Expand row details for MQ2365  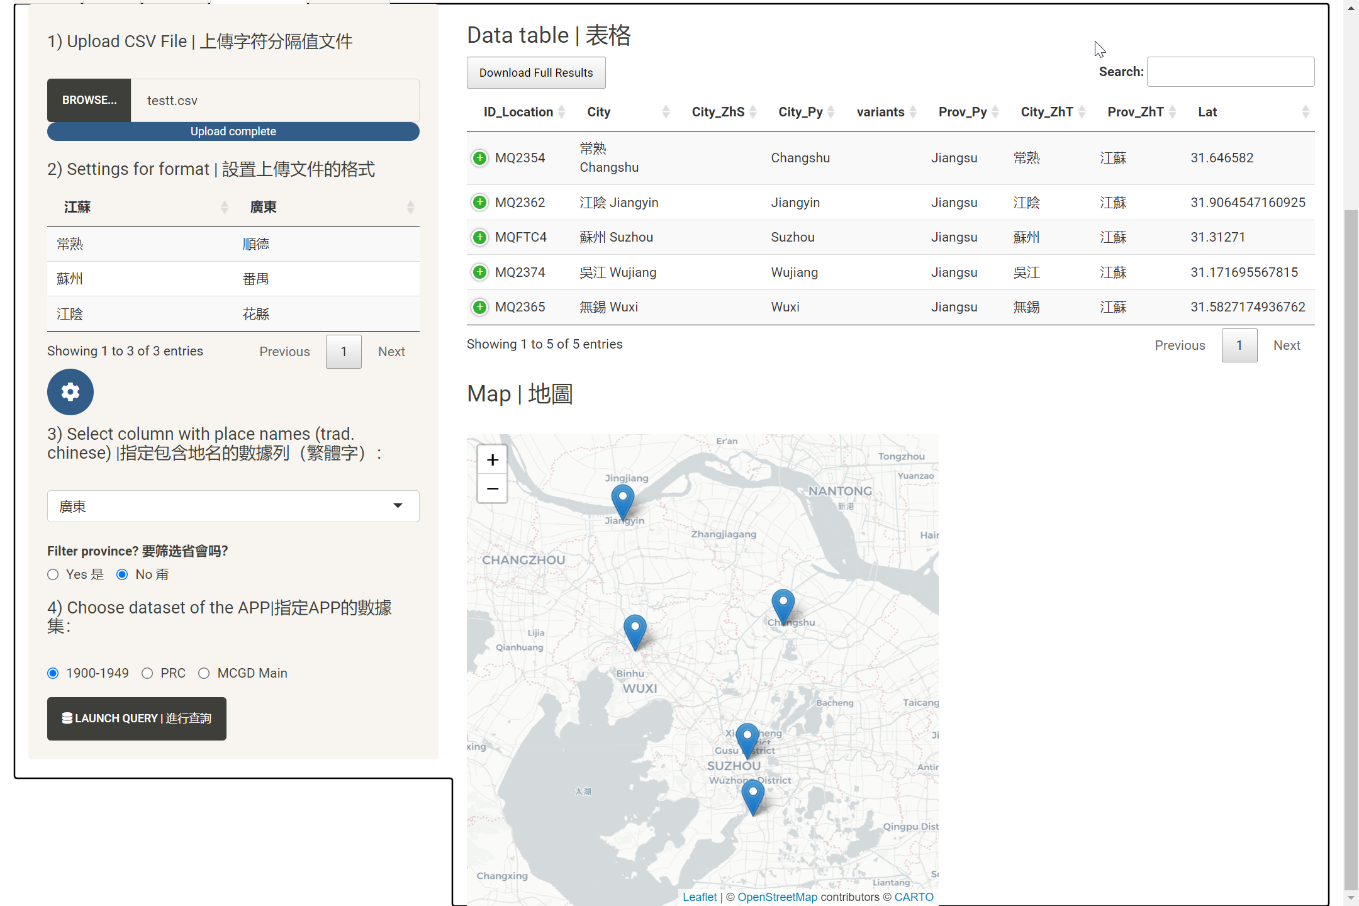pyautogui.click(x=479, y=307)
